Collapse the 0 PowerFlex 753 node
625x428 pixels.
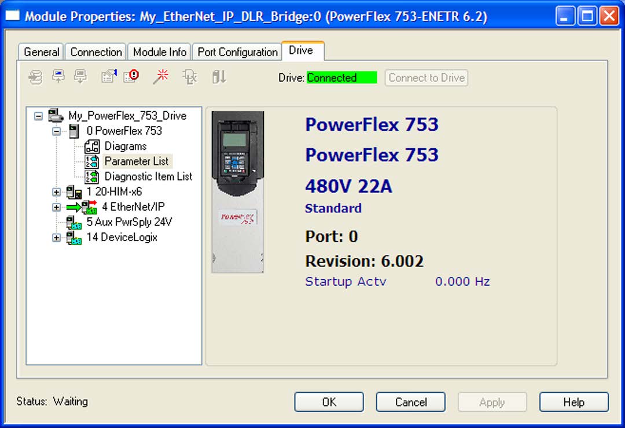pyautogui.click(x=57, y=131)
